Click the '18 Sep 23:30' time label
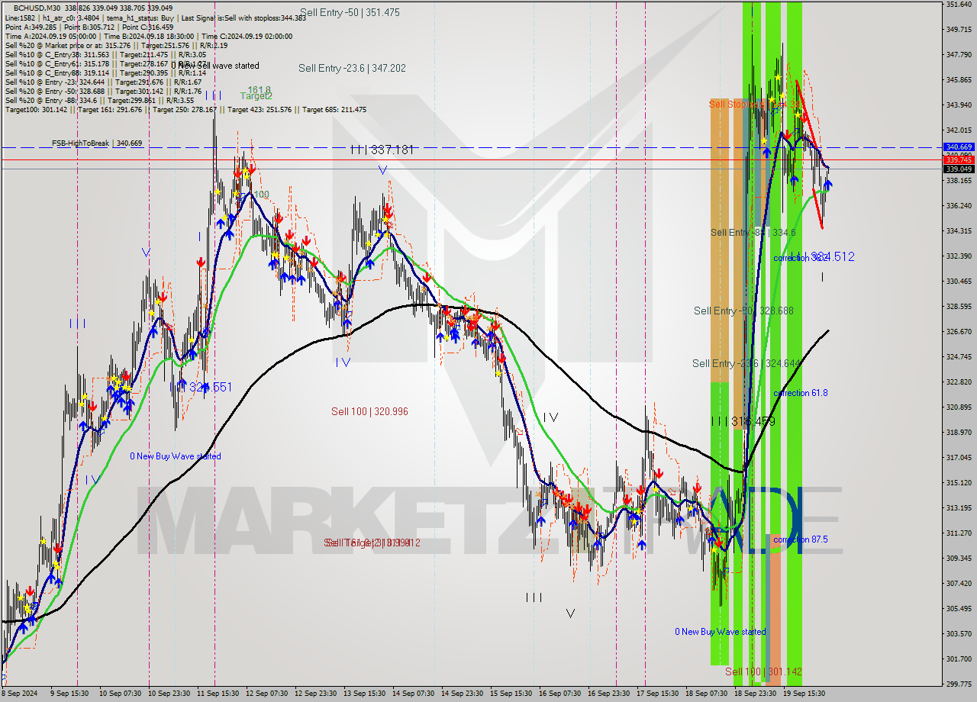 pyautogui.click(x=755, y=694)
